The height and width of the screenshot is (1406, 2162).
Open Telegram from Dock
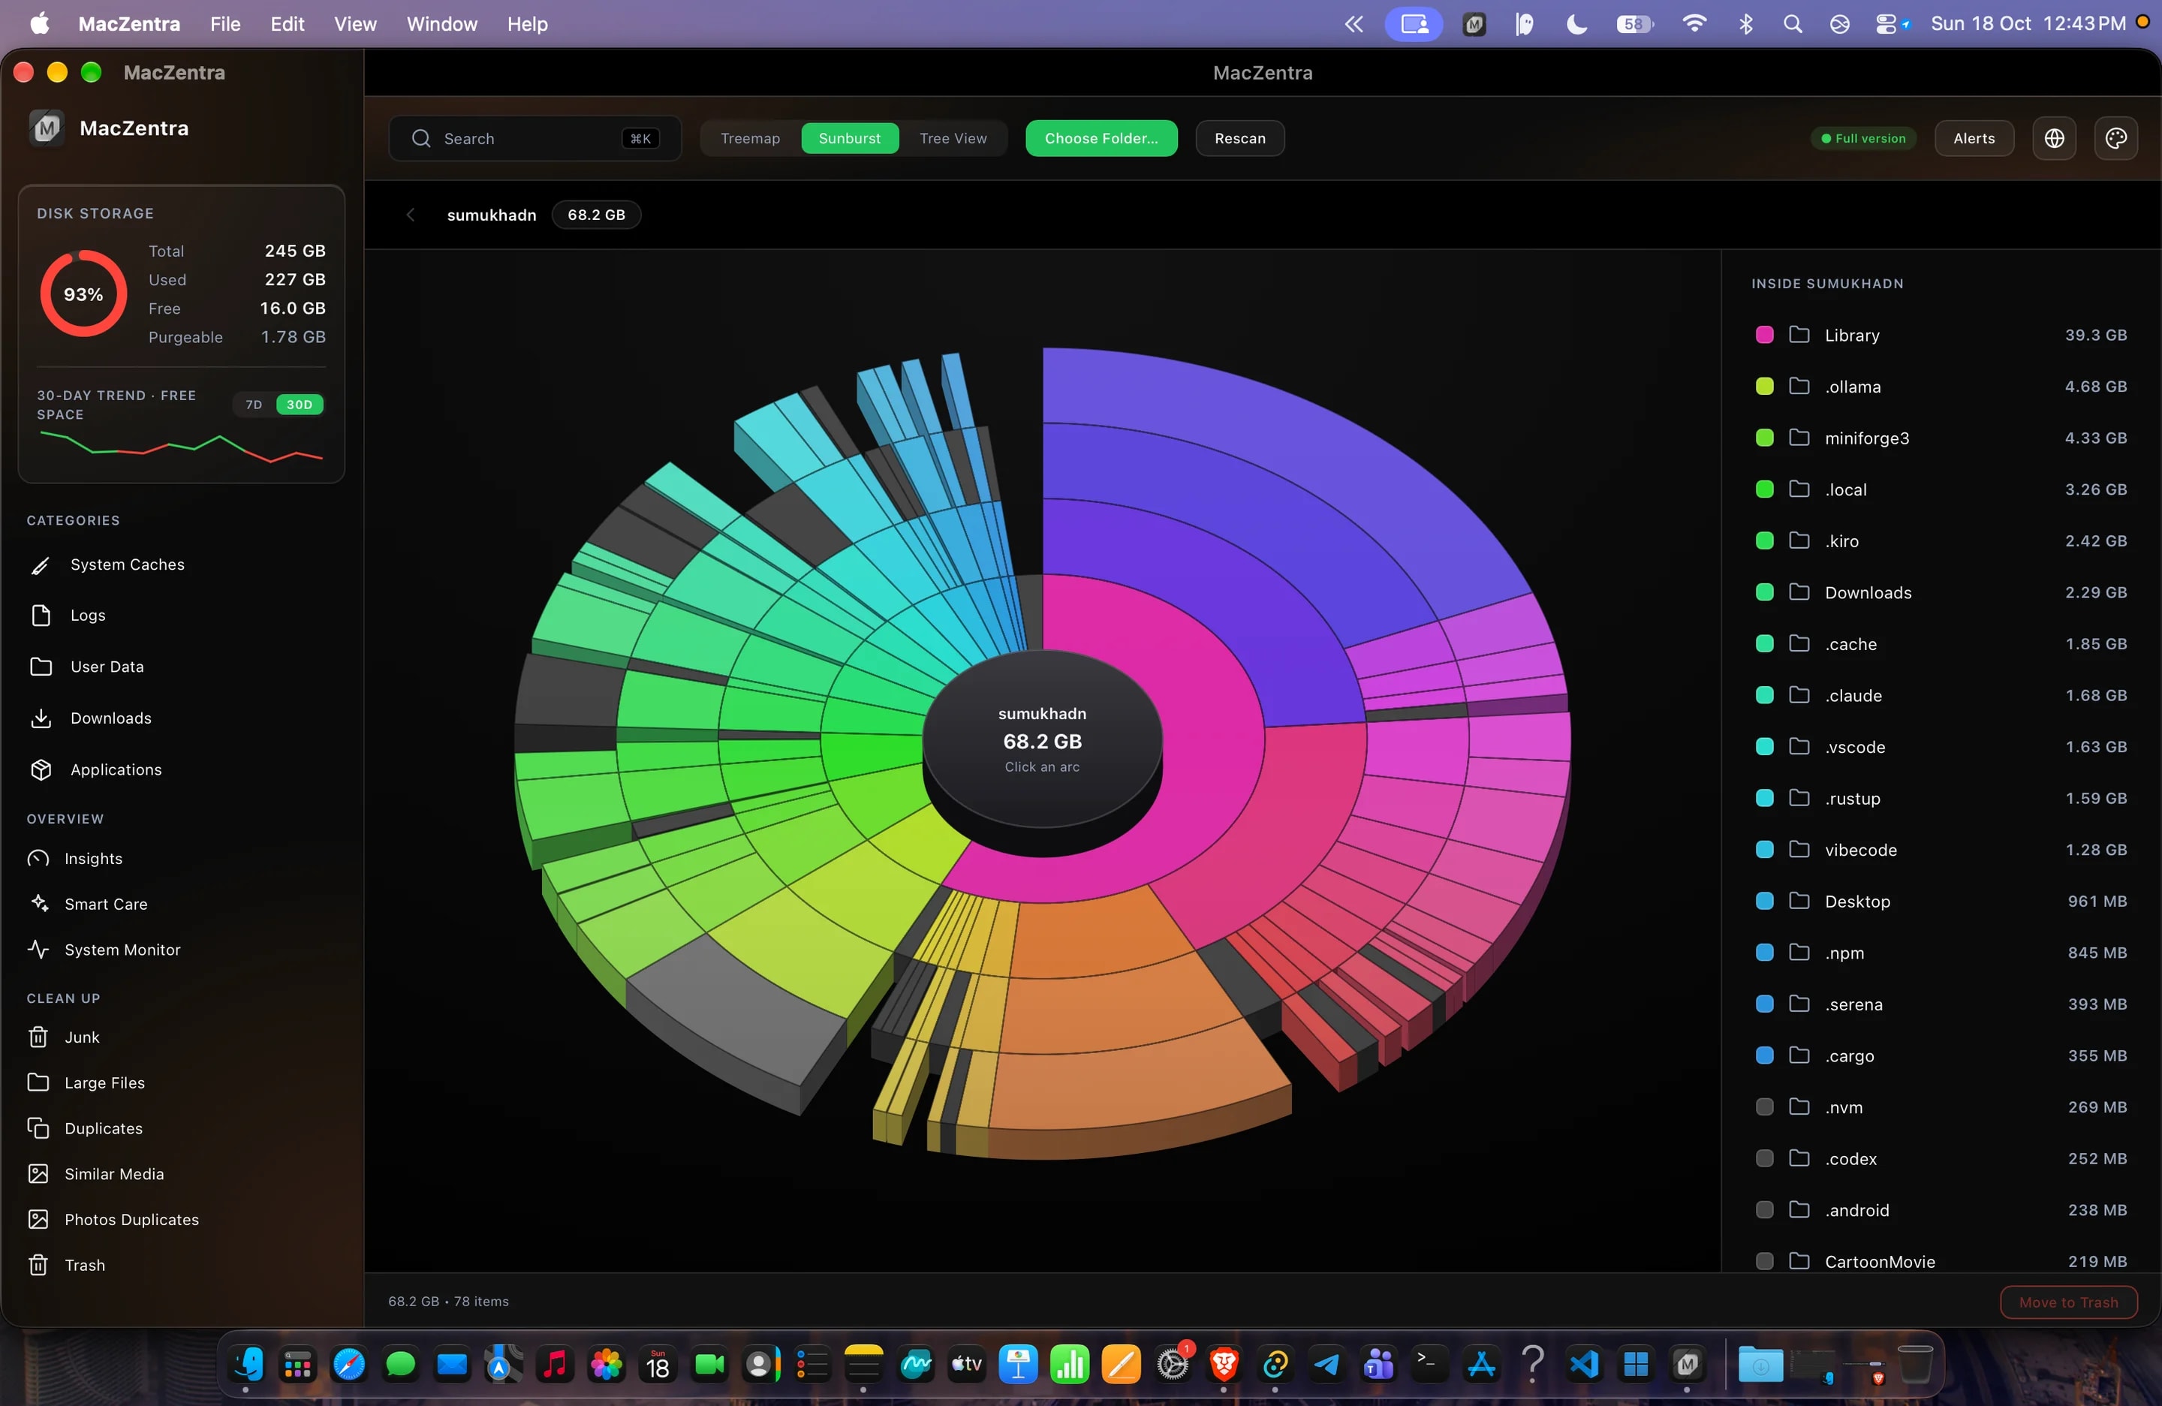[1326, 1364]
